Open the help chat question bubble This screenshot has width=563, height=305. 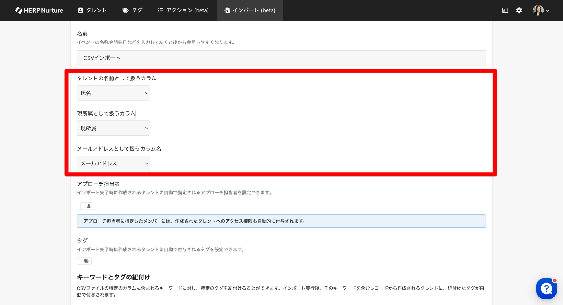(546, 288)
